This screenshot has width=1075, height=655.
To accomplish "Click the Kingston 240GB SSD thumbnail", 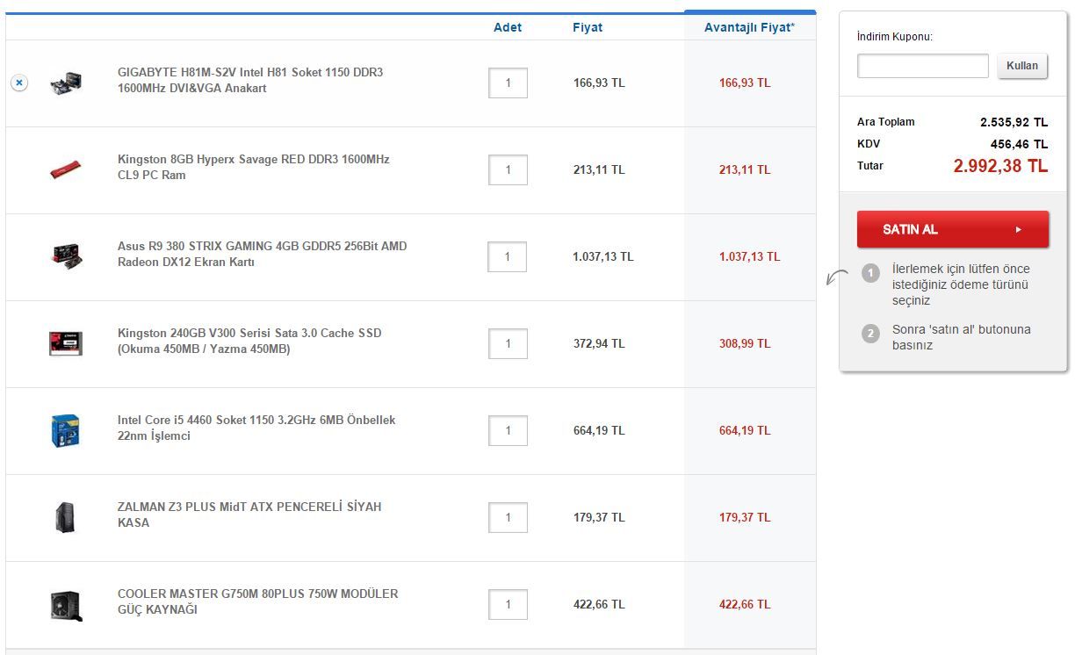I will (x=66, y=343).
